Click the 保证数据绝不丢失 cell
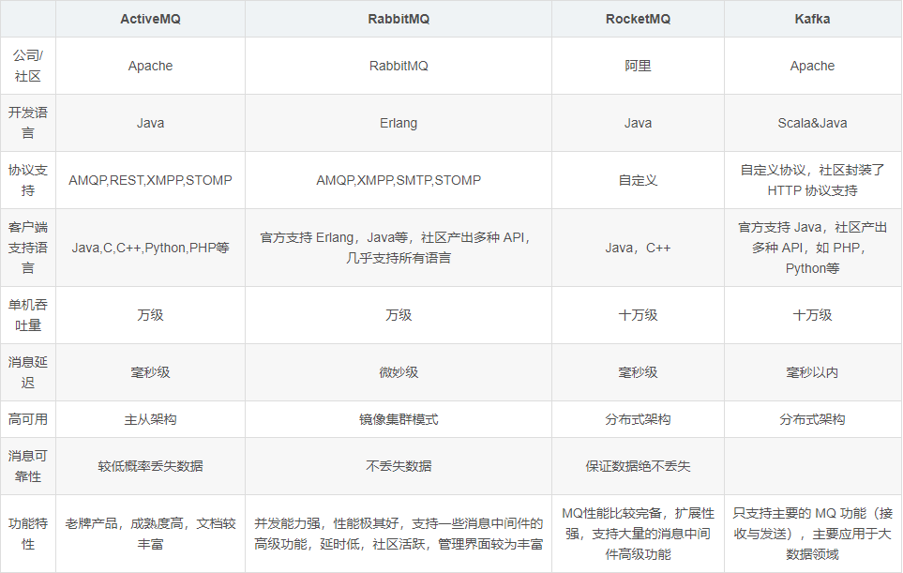The height and width of the screenshot is (573, 903). point(638,466)
